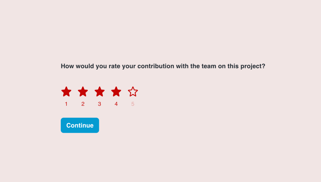Set rating to three out of five
The image size is (321, 182).
point(100,92)
